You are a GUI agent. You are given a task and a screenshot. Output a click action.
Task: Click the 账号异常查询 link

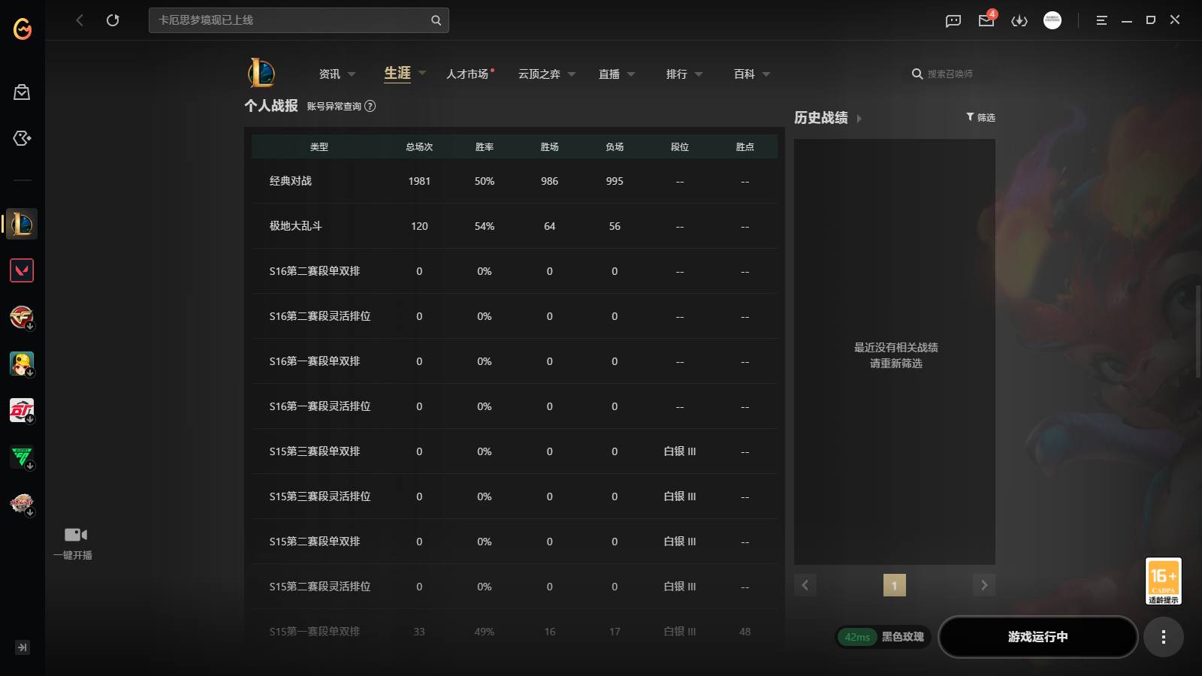click(x=334, y=107)
